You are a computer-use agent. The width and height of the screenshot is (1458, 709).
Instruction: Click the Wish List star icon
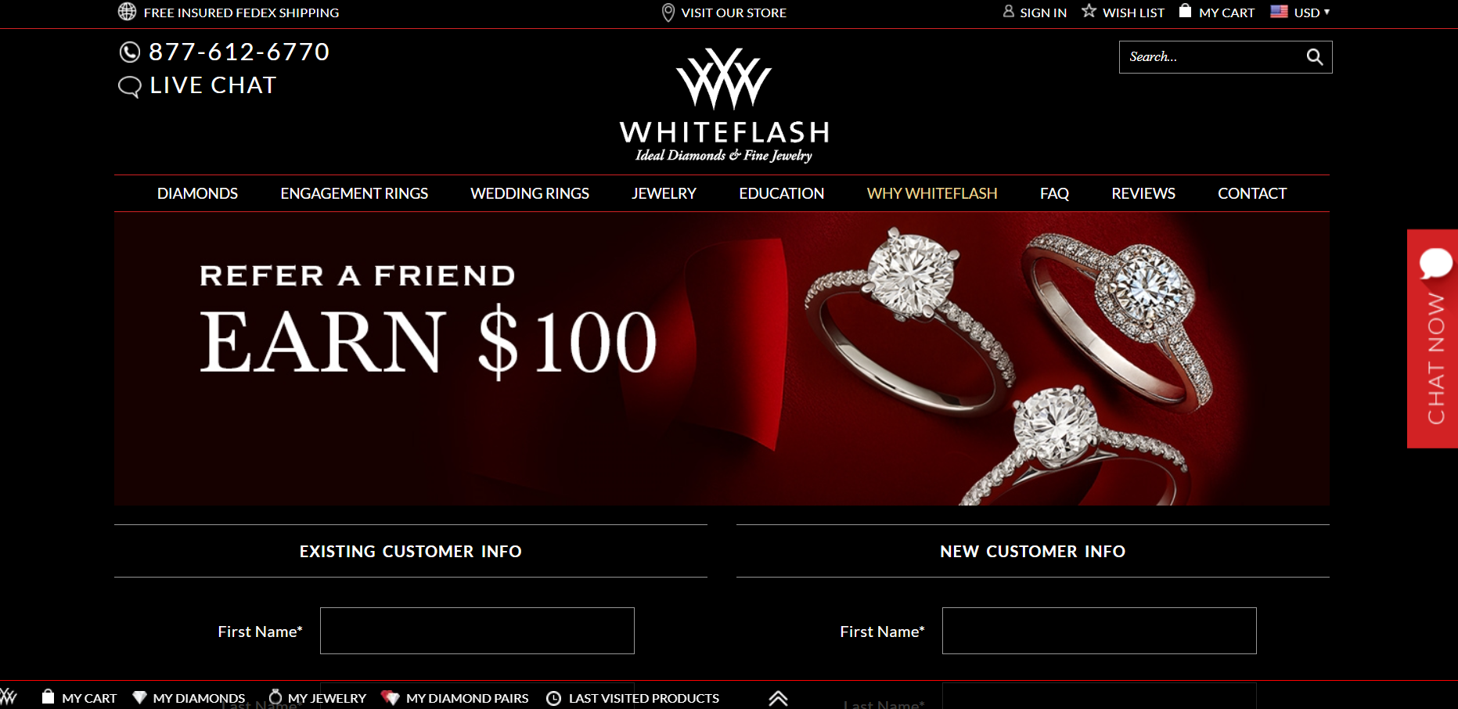point(1089,11)
